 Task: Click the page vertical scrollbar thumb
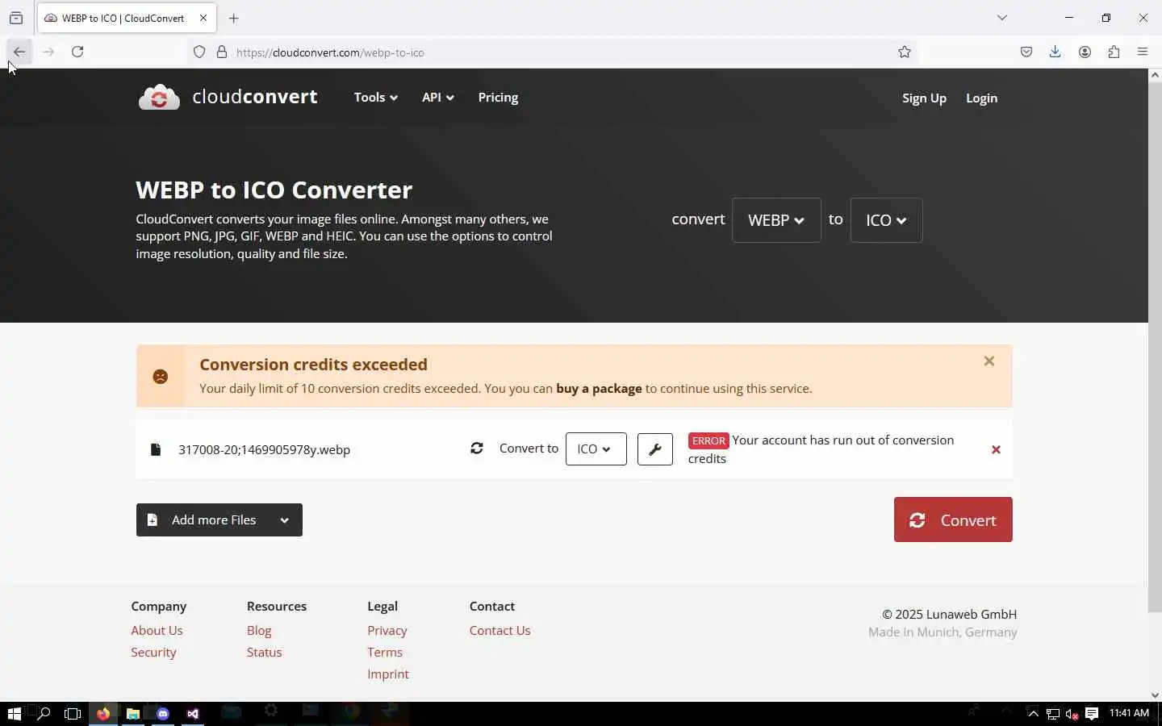pyautogui.click(x=1155, y=347)
